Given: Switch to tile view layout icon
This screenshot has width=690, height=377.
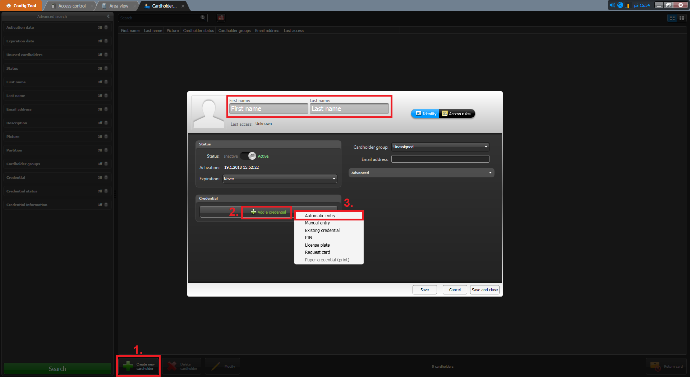Looking at the screenshot, I should click(x=681, y=18).
